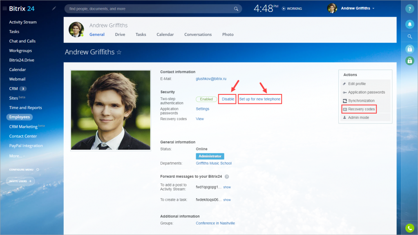
Task: Open Tasks in the left sidebar
Action: tap(14, 31)
